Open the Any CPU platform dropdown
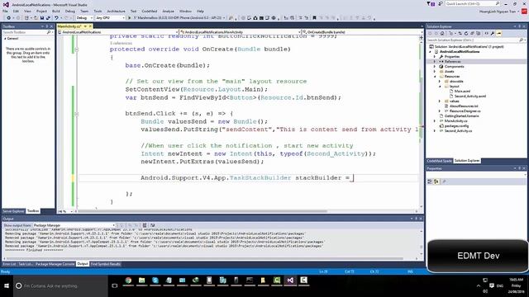 click(x=110, y=18)
